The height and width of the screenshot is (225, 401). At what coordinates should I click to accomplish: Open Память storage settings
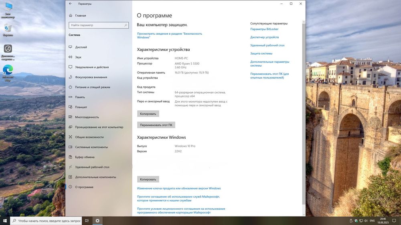coord(77,97)
